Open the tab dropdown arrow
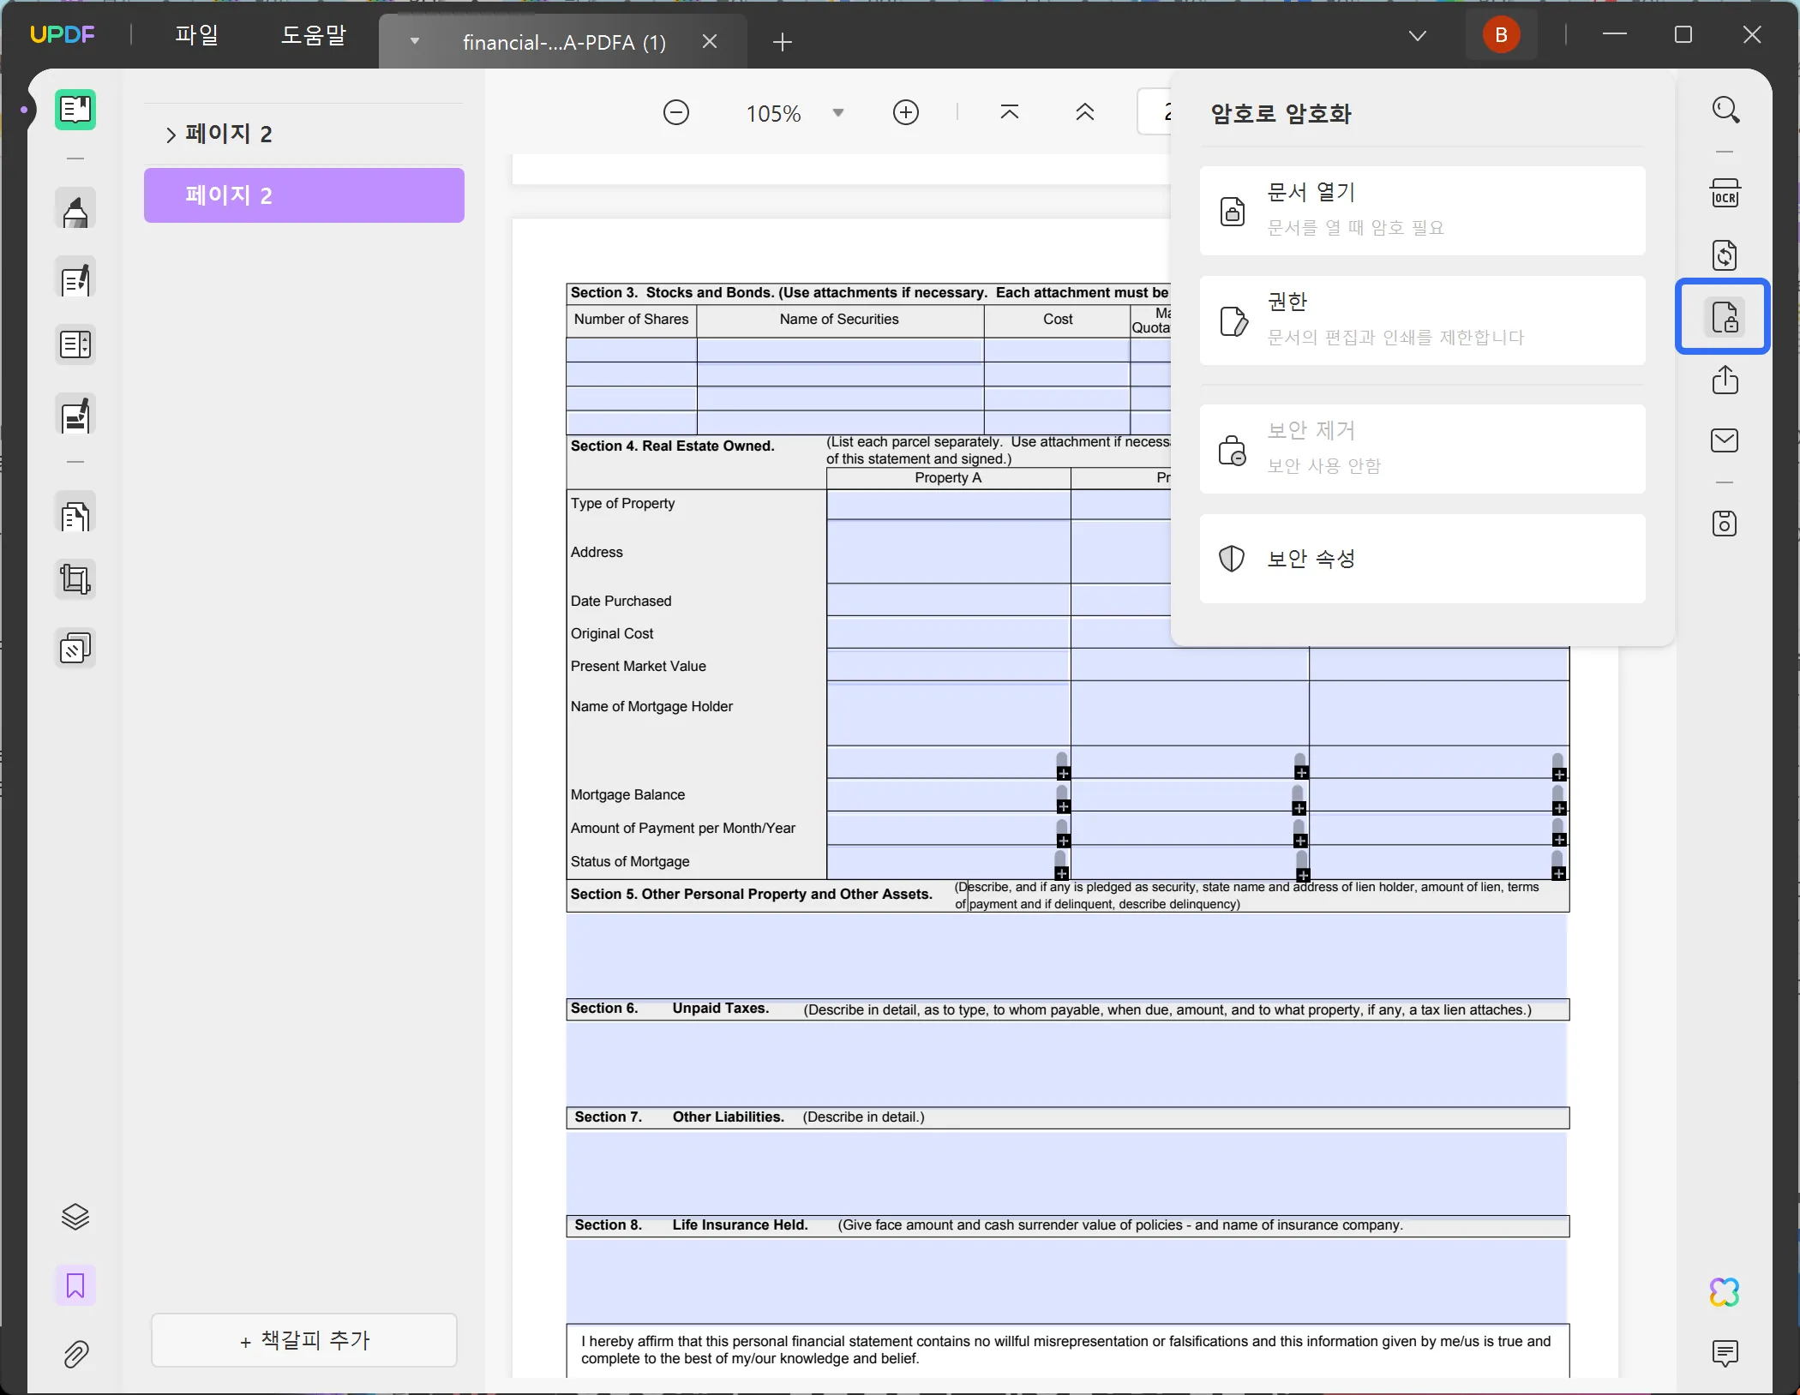This screenshot has height=1395, width=1800. [x=415, y=41]
